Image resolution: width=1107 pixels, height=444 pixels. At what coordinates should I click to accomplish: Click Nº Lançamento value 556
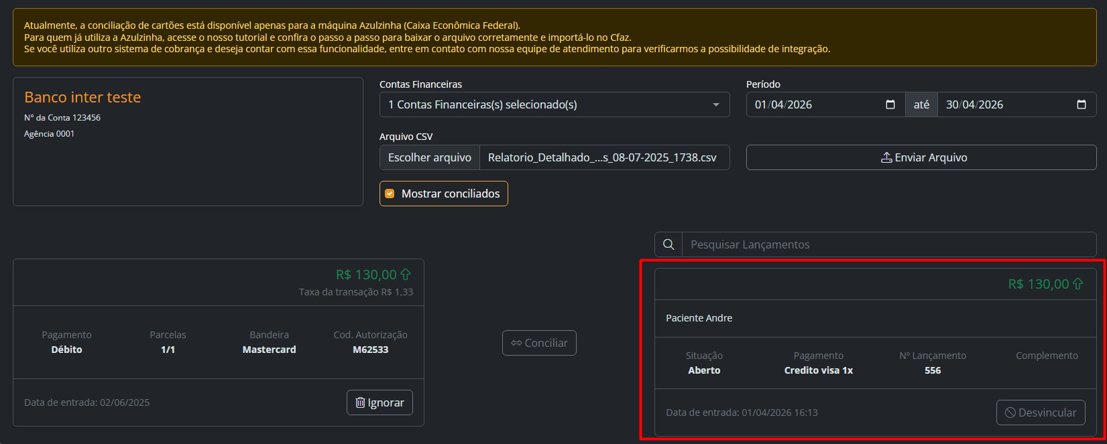(933, 370)
